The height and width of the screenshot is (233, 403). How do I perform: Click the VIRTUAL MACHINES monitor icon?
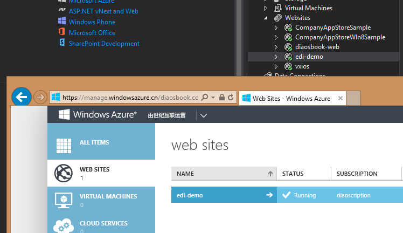tap(64, 200)
